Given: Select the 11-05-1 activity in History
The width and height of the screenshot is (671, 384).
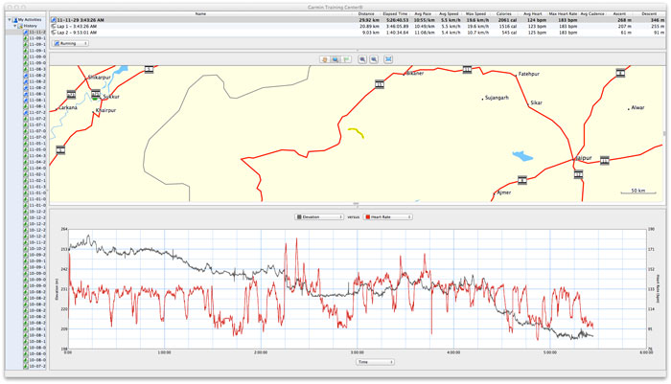Looking at the screenshot, I should pos(36,144).
